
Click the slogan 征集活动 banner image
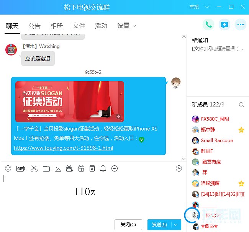tap(70, 101)
